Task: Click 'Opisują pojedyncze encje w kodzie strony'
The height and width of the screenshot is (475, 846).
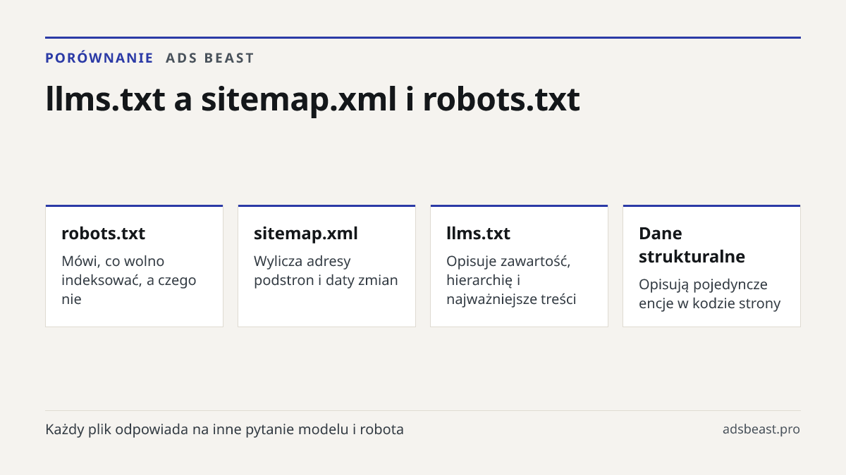Action: tap(709, 294)
